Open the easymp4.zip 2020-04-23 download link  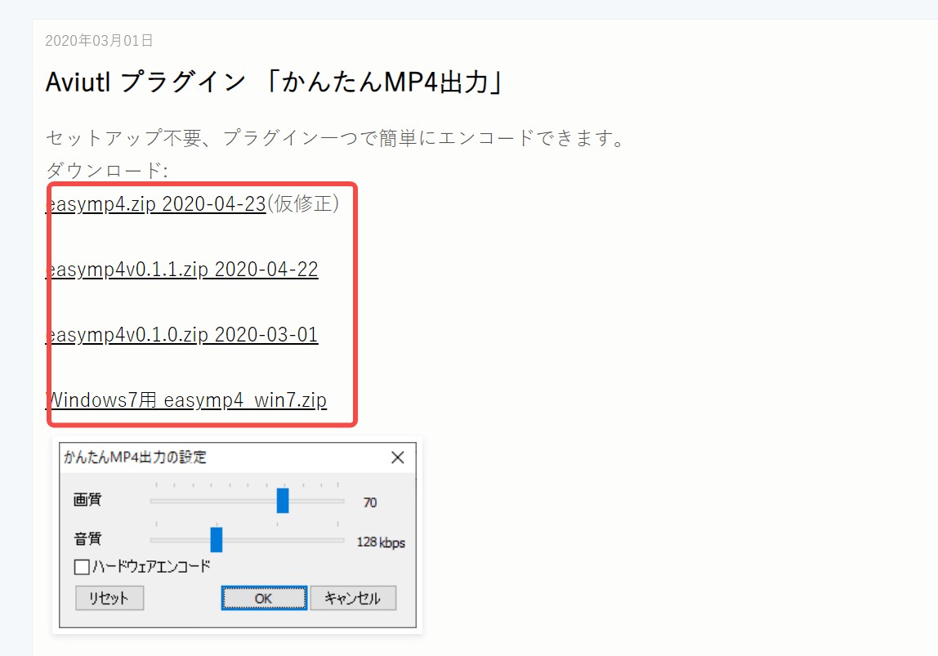point(155,204)
